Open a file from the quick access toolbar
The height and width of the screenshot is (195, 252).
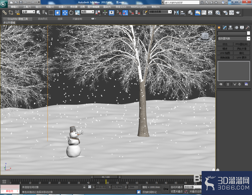16,2
